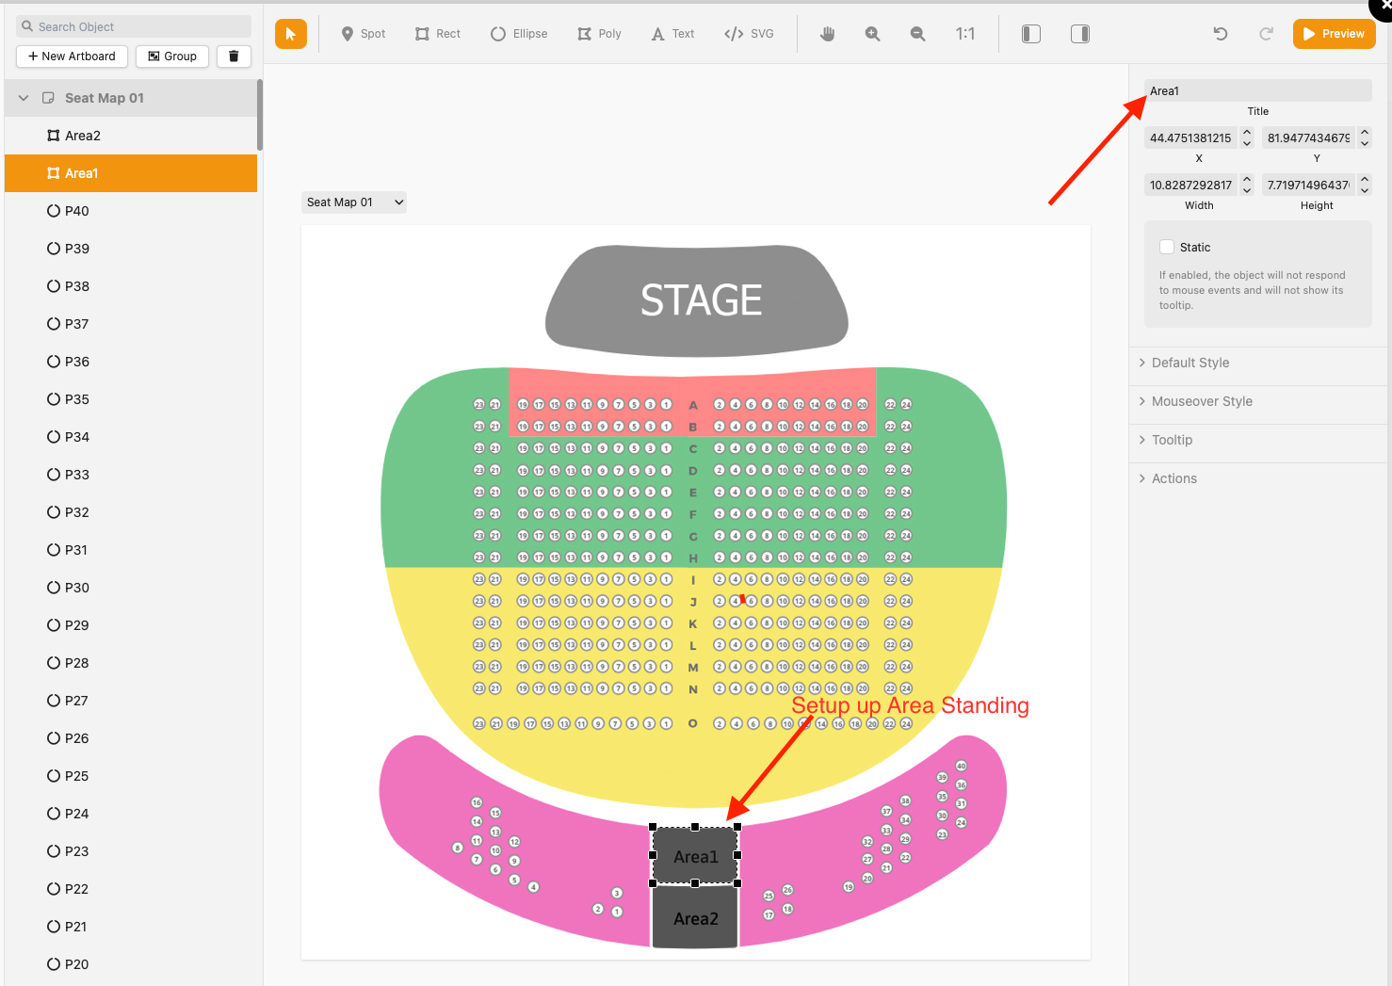The width and height of the screenshot is (1392, 986).
Task: Expand the Default Style section
Action: click(1260, 363)
